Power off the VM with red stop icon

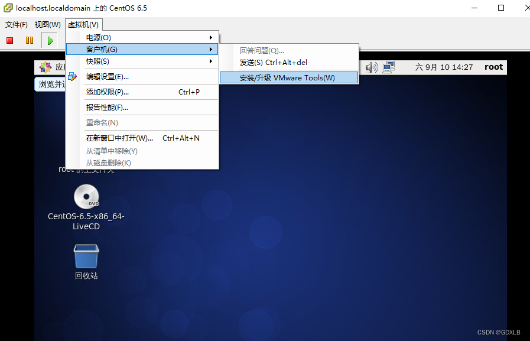pos(8,40)
